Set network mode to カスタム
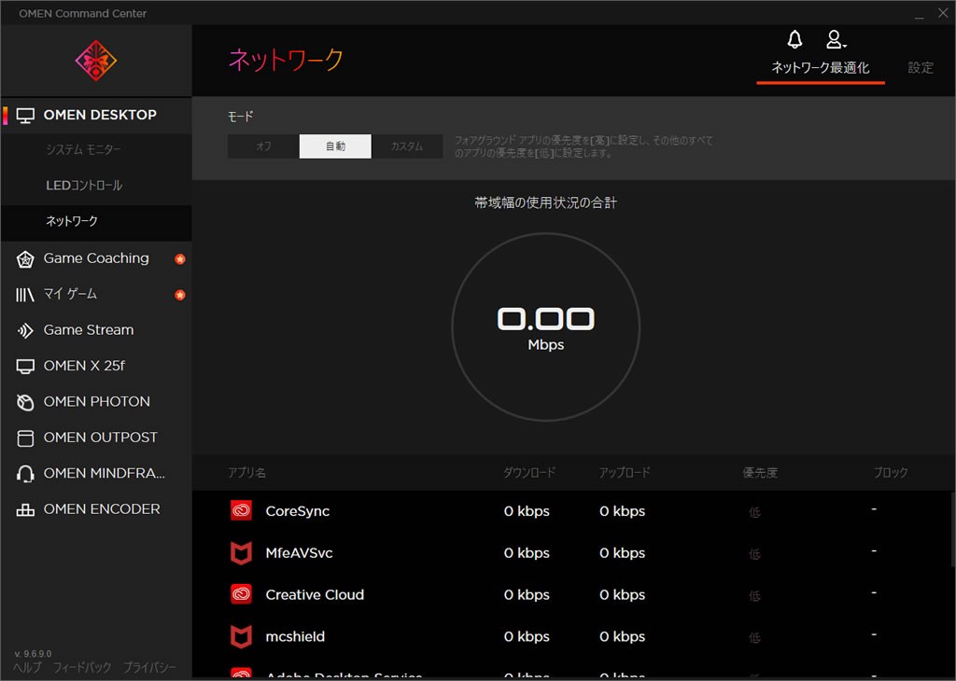956x681 pixels. 407,146
